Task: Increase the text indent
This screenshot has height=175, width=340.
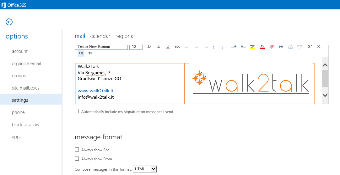Action: [243, 47]
